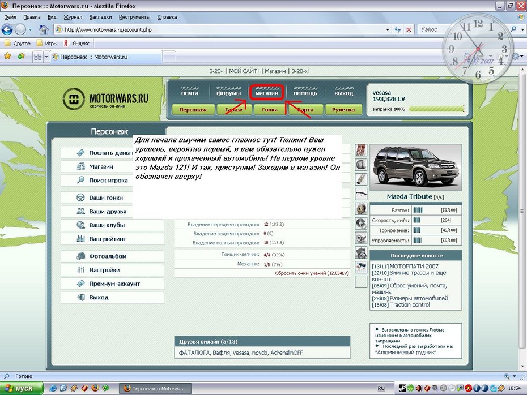Open the помощь top navigation link

[305, 93]
